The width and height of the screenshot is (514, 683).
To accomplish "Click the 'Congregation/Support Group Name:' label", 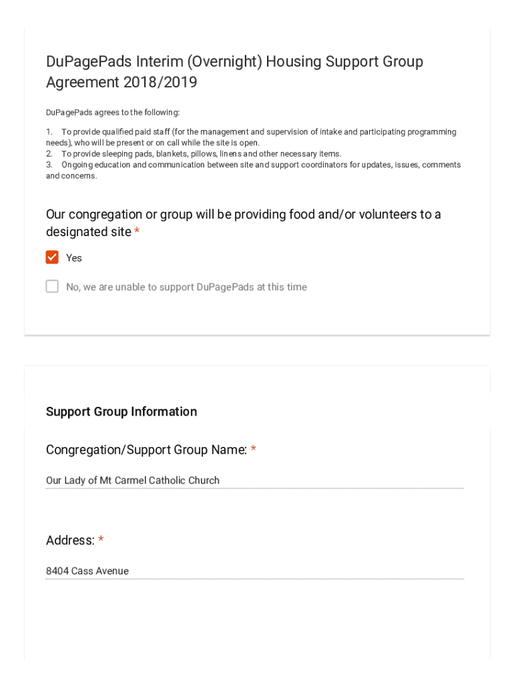I will point(146,450).
